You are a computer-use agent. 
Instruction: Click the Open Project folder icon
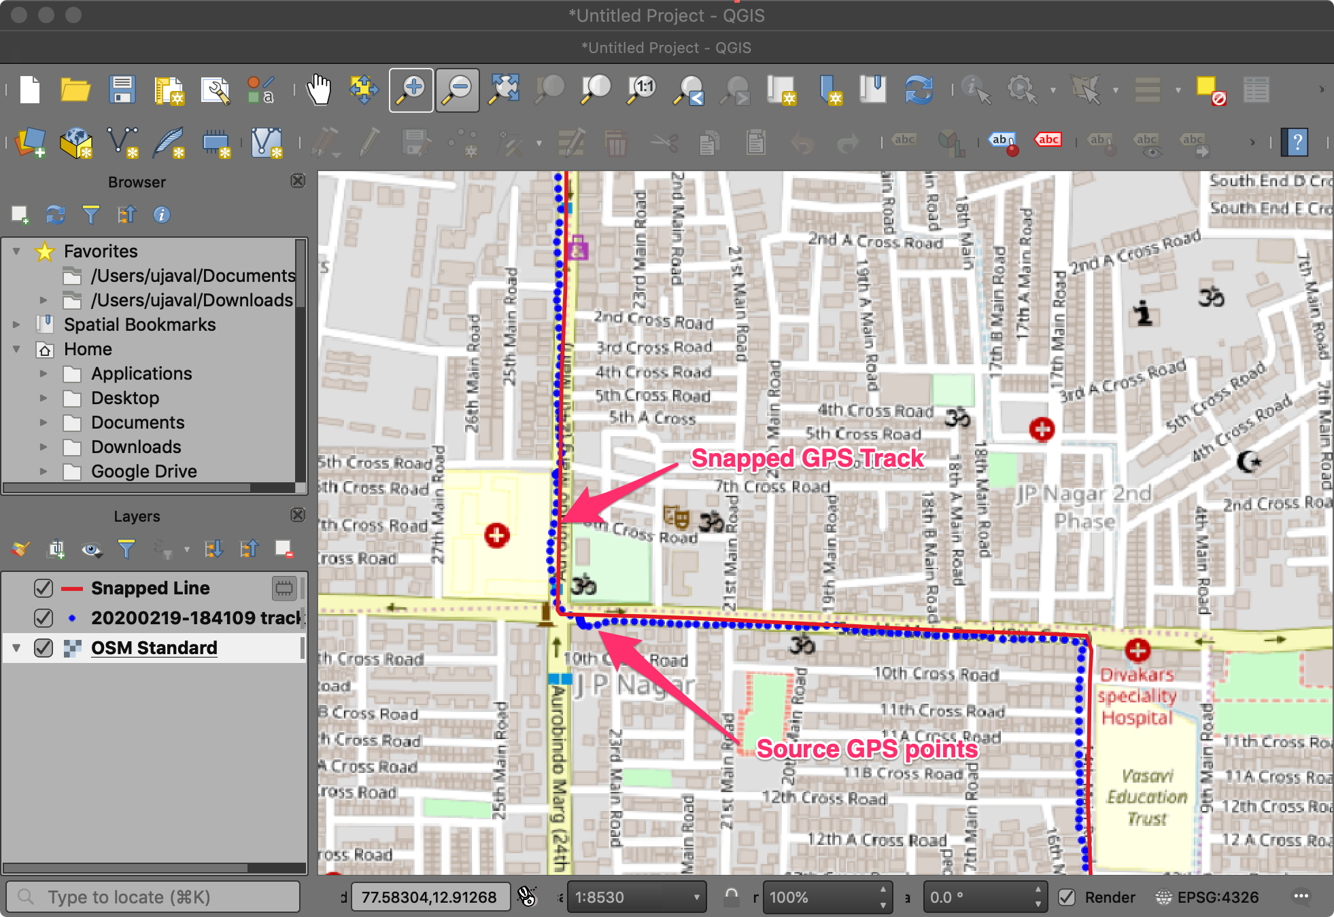point(75,90)
